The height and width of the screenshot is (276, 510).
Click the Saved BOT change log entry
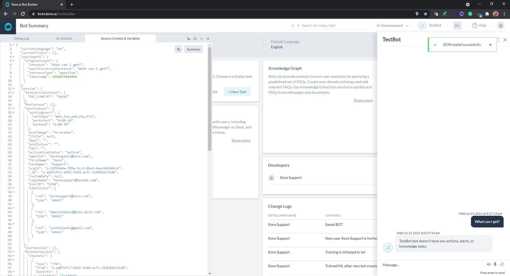pos(334,225)
